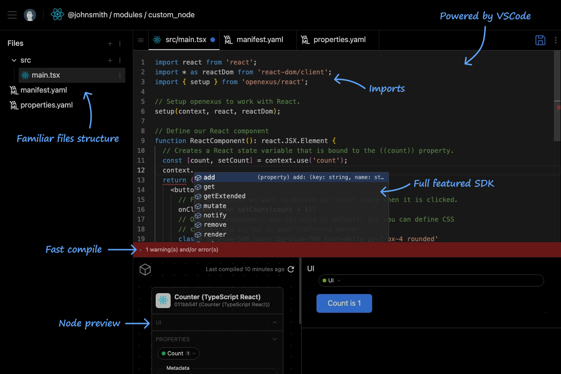Click the refresh compile icon
Image resolution: width=561 pixels, height=374 pixels.
pyautogui.click(x=291, y=269)
